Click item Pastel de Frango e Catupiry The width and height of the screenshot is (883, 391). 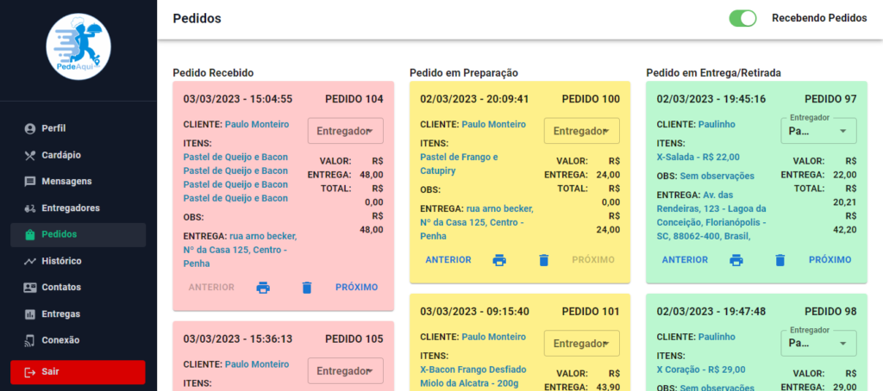(459, 164)
